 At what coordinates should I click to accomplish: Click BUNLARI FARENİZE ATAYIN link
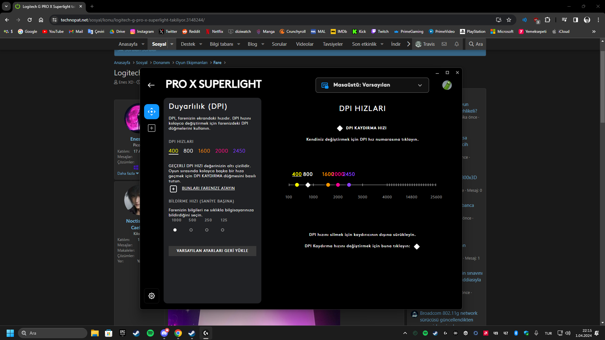pos(208,188)
